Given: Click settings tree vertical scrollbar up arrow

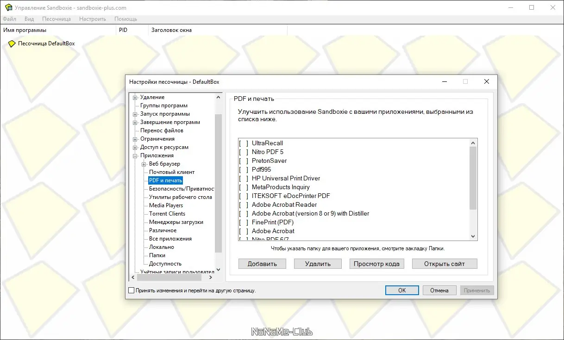Looking at the screenshot, I should (219, 97).
